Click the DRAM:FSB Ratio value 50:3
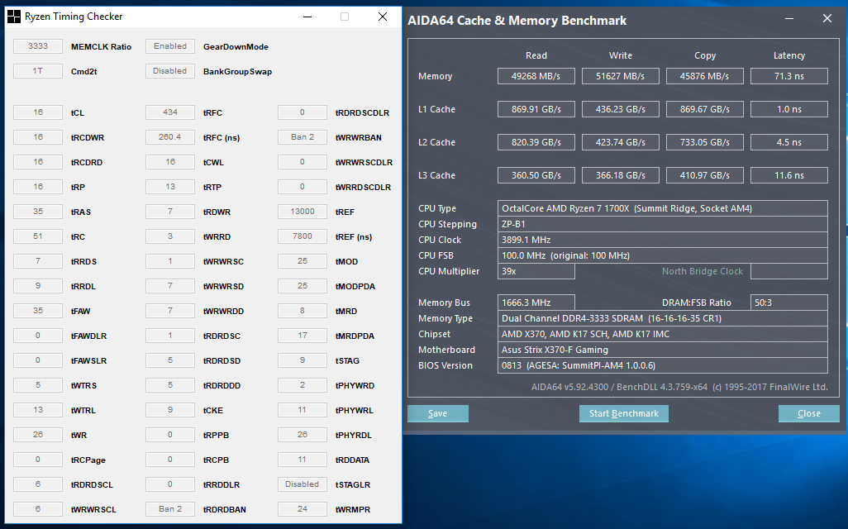Screen dimensions: 848x529 (x=789, y=303)
